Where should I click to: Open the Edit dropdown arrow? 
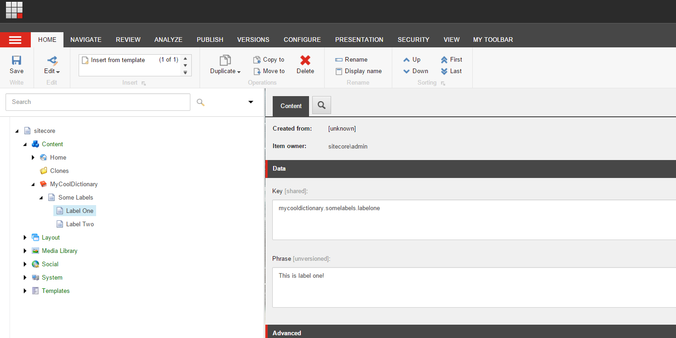(58, 72)
